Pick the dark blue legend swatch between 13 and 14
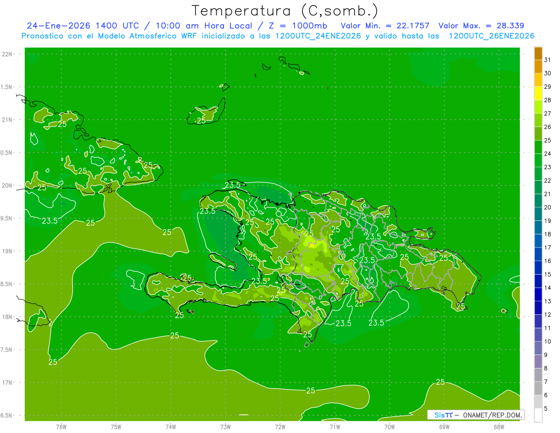This screenshot has width=560, height=433. pos(538,294)
